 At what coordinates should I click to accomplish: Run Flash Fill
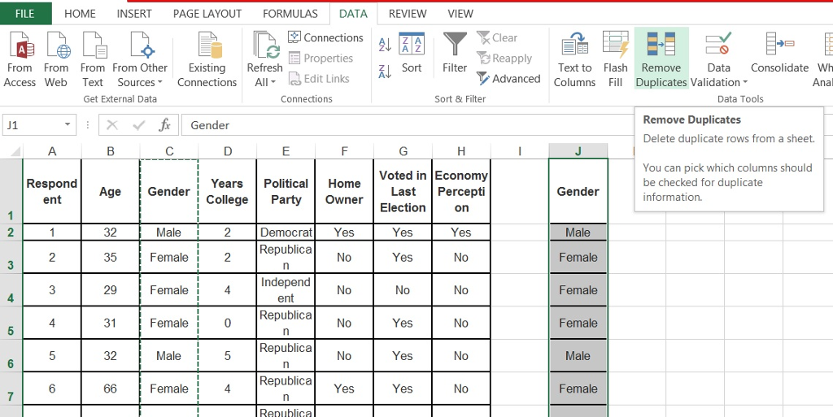pyautogui.click(x=615, y=59)
